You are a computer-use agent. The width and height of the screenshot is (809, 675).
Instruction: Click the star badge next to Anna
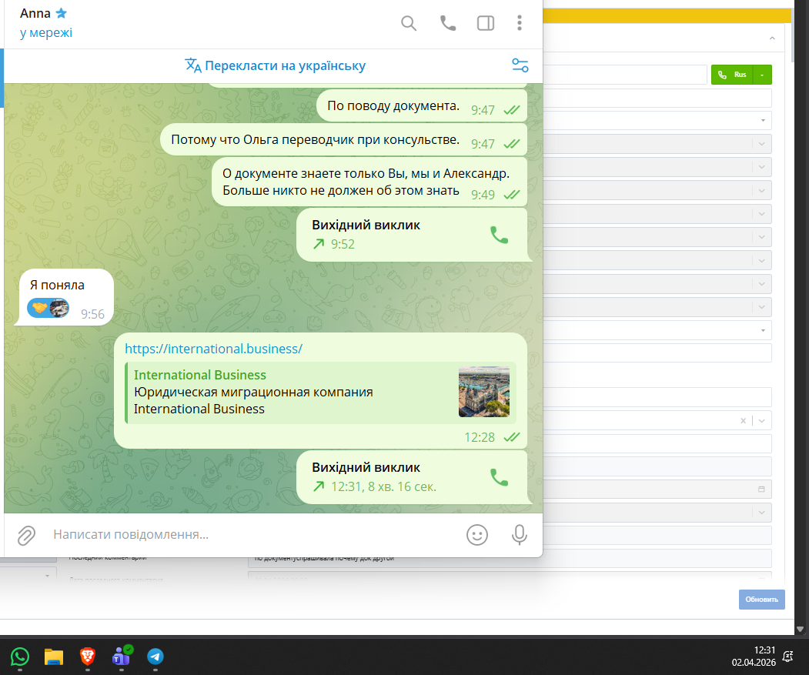(62, 13)
